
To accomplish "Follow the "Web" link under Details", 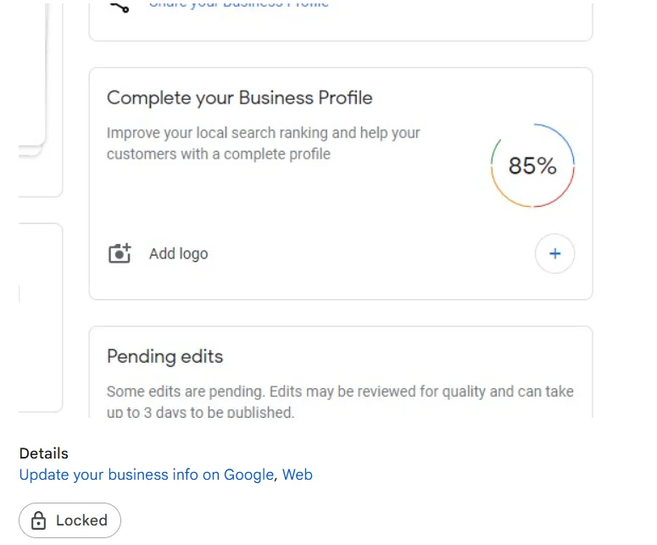I will pyautogui.click(x=298, y=475).
